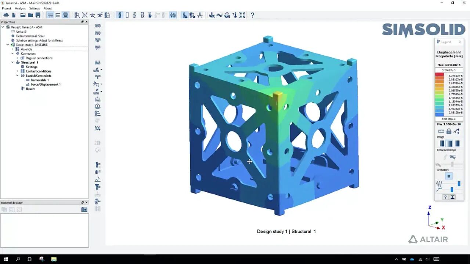The width and height of the screenshot is (470, 264).
Task: Open Windows taskbar search
Action: pos(18,259)
